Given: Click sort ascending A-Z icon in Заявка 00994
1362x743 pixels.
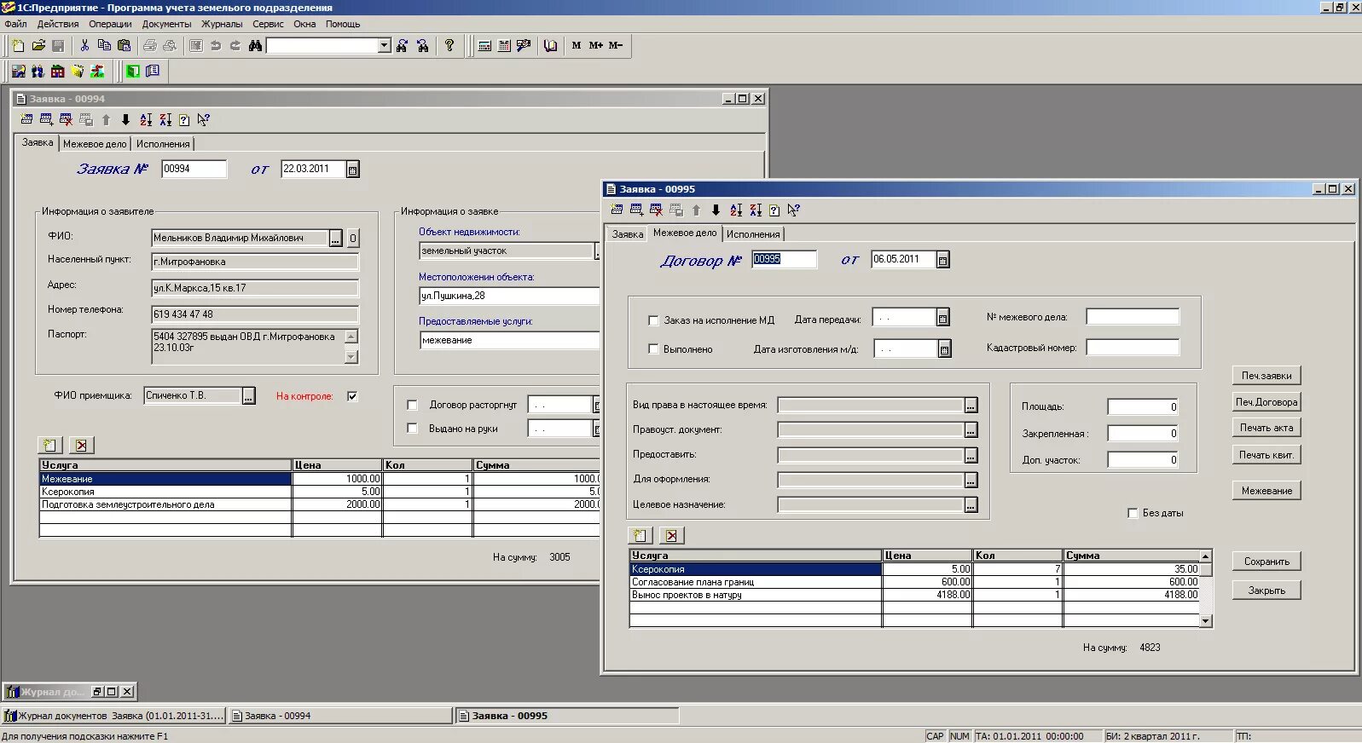Looking at the screenshot, I should pos(146,120).
